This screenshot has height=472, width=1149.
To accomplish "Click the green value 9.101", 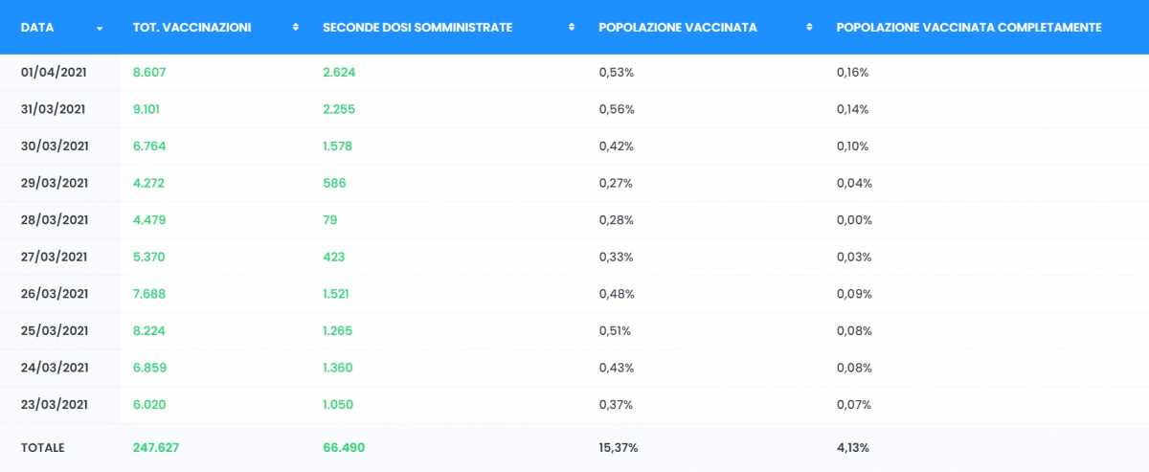I will click(146, 109).
